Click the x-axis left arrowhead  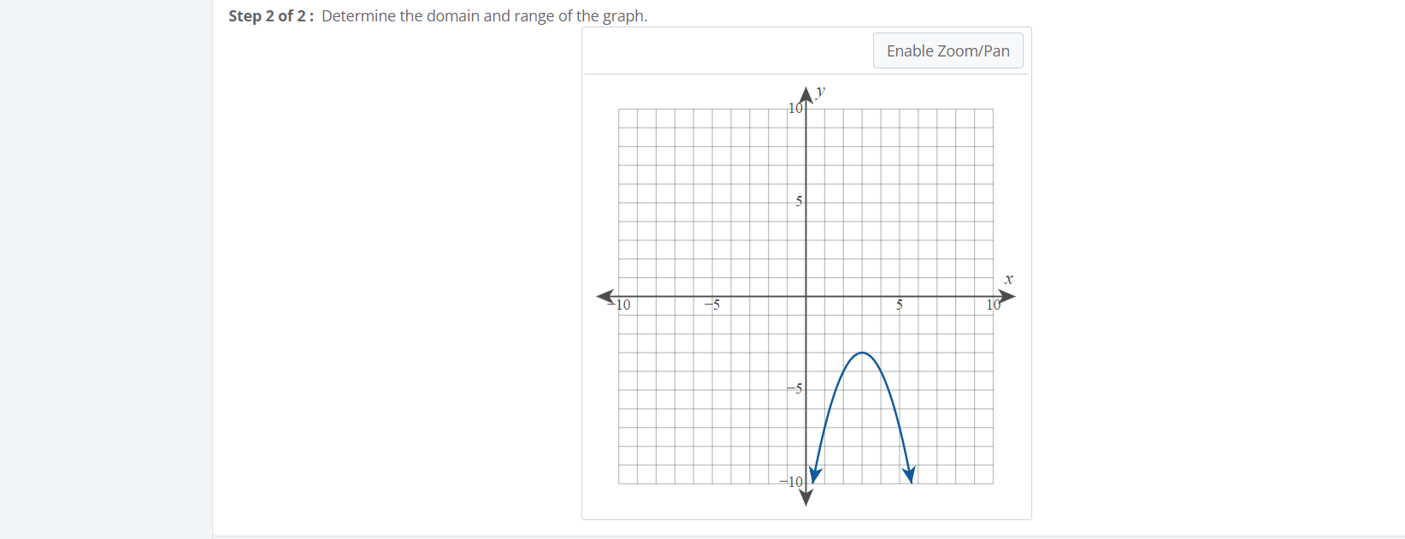605,297
